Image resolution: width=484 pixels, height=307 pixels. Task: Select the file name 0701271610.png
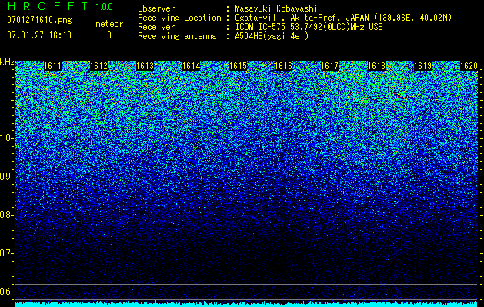[39, 20]
